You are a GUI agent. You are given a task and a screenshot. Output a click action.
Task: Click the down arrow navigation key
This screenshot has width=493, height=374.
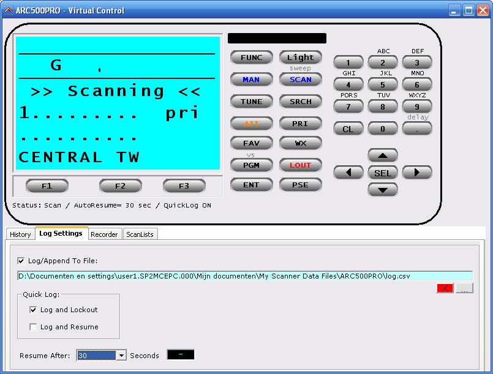383,190
